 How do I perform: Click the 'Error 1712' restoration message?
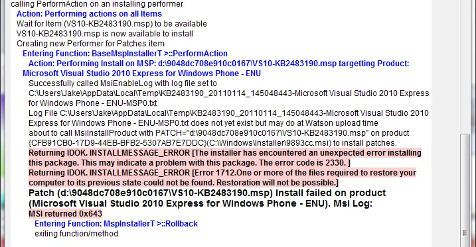point(222,177)
